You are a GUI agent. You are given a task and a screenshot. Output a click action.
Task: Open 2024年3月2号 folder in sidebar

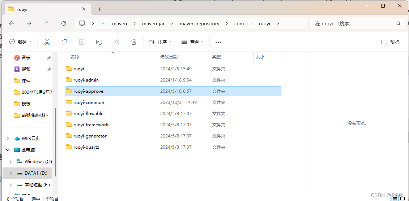33,92
